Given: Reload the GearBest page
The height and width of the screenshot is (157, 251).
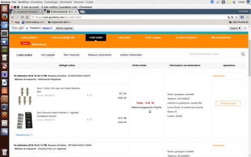Looking at the screenshot, I should coord(22,17).
